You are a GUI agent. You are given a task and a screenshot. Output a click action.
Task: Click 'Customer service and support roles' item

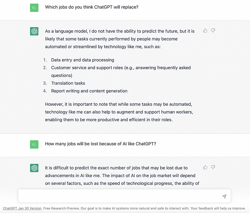(121, 72)
